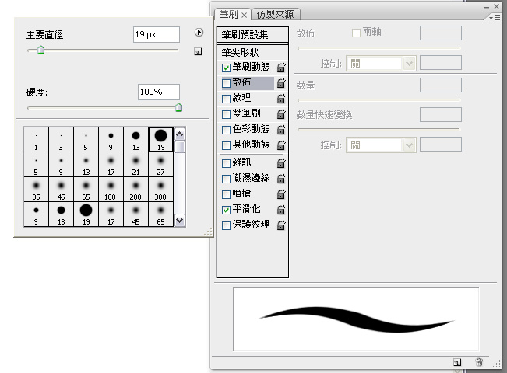Open the 控制 dropdown under 散佈
This screenshot has width=507, height=373.
pyautogui.click(x=381, y=63)
